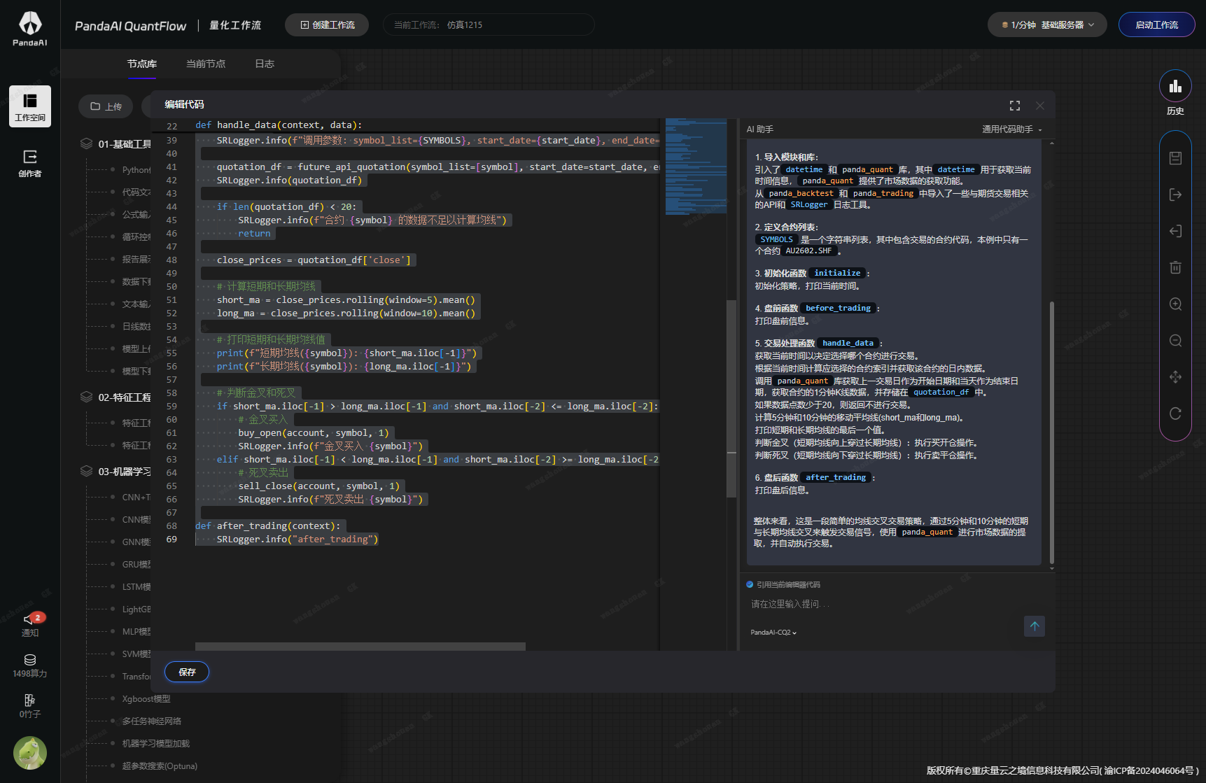The image size is (1206, 783).
Task: Click the 当前工作流 name field
Action: click(489, 25)
